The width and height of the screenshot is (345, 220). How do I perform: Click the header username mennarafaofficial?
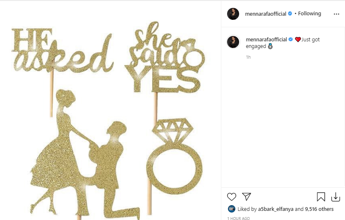[x=266, y=14]
